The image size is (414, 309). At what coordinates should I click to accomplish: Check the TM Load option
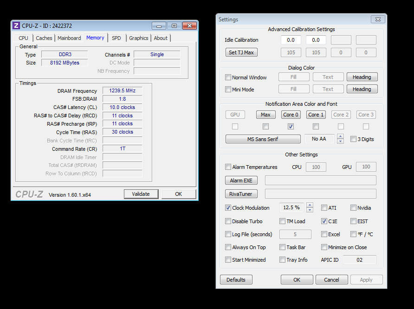[x=282, y=221]
